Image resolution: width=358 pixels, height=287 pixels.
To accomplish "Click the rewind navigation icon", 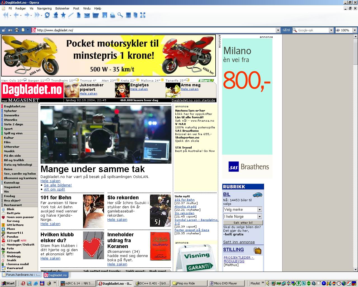I will pyautogui.click(x=5, y=15).
